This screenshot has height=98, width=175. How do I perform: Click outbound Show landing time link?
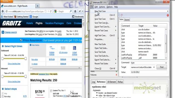14,64
